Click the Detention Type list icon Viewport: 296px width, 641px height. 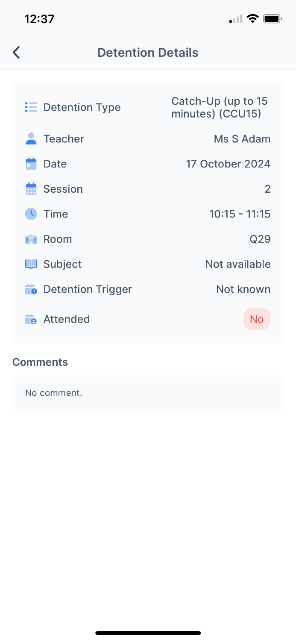pos(31,107)
